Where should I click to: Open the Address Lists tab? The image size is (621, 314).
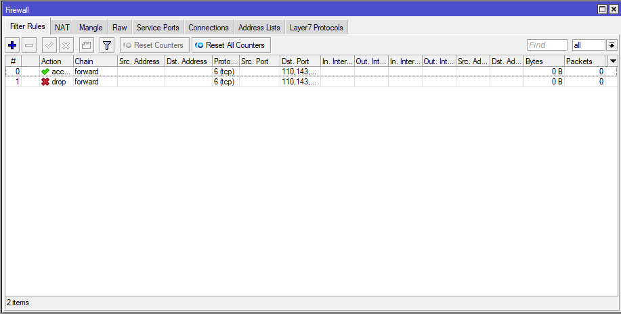[x=259, y=28]
